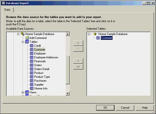Click the Financials table icon

click(32, 61)
